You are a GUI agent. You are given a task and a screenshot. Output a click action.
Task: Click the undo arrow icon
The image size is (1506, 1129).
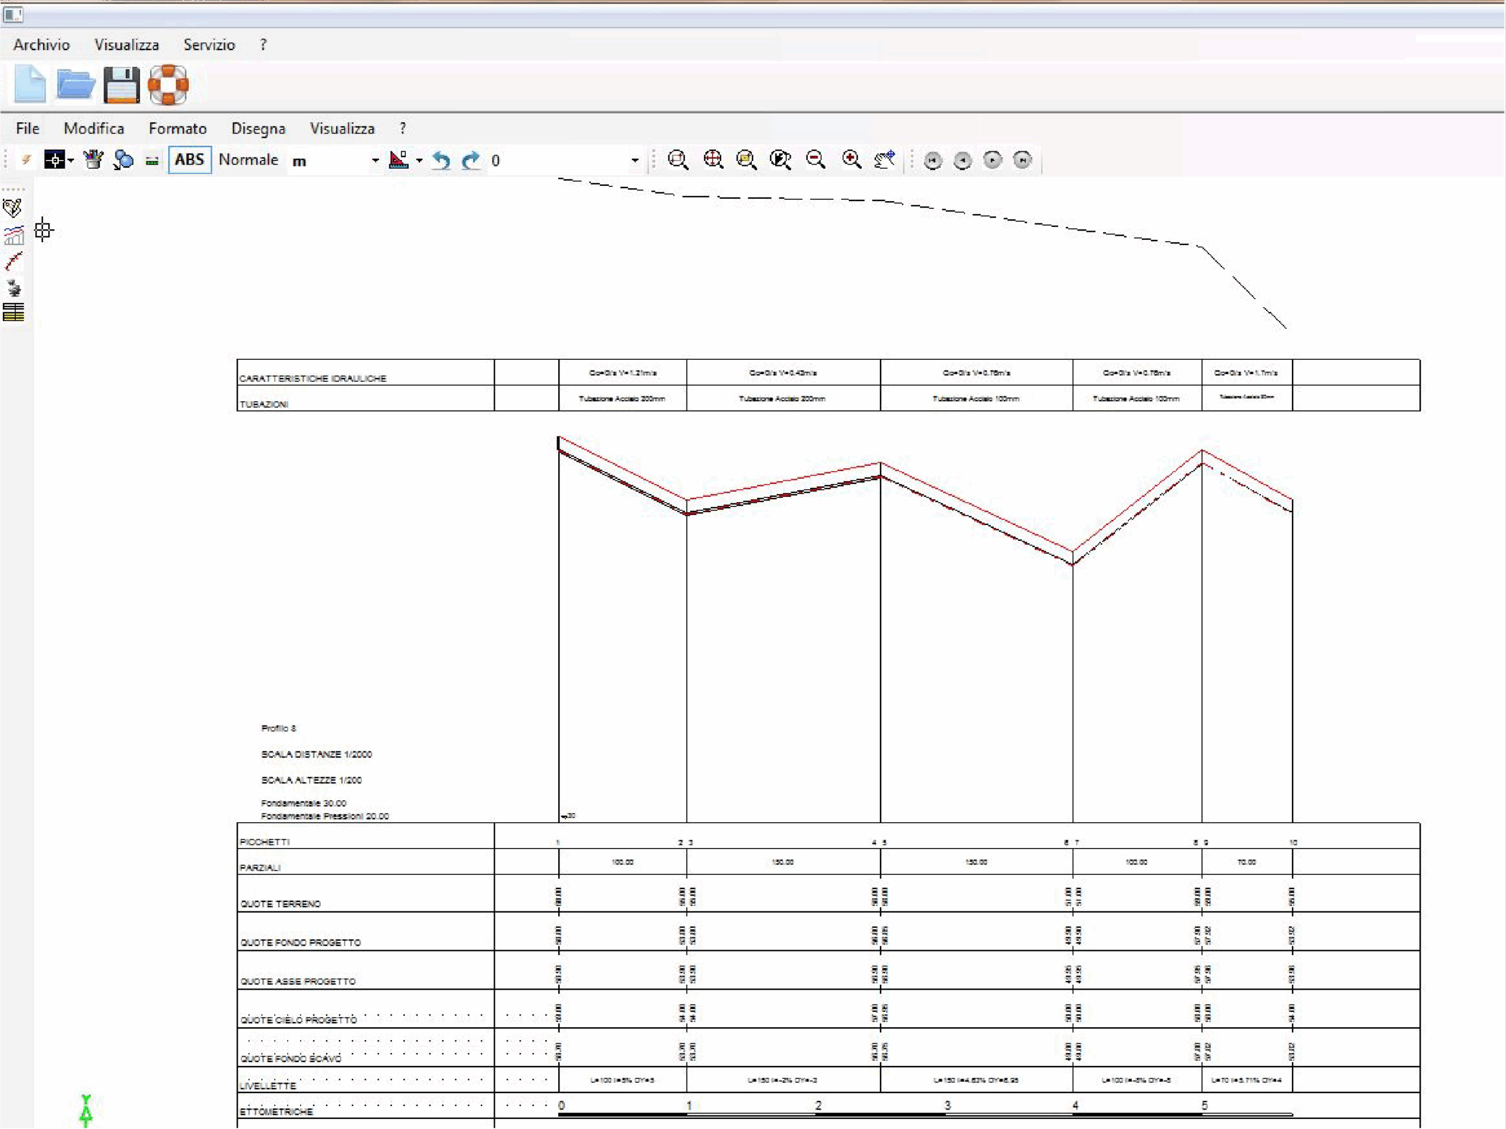click(x=441, y=161)
